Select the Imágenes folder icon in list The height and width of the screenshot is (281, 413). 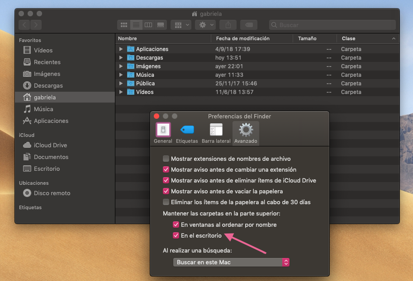pyautogui.click(x=131, y=66)
